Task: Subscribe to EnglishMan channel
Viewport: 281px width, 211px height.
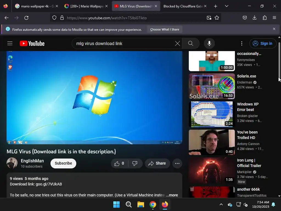Action: click(63, 163)
